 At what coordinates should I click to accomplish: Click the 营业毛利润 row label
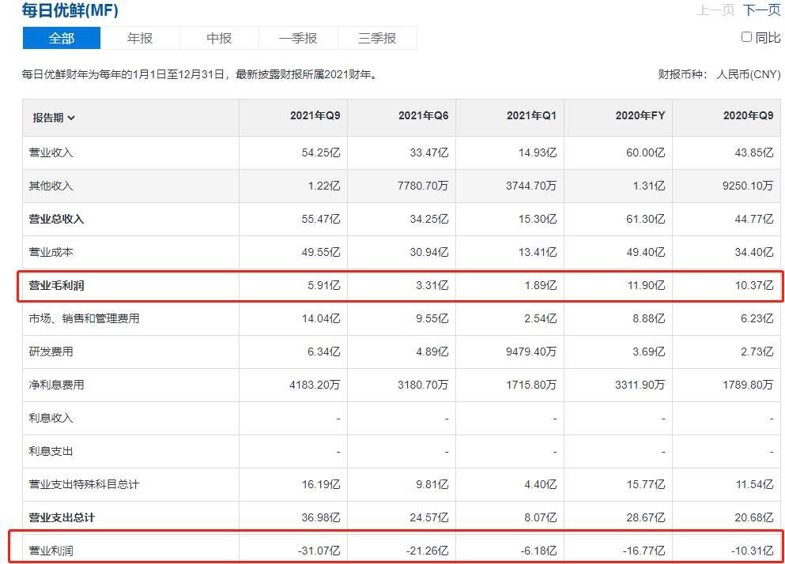[x=56, y=285]
